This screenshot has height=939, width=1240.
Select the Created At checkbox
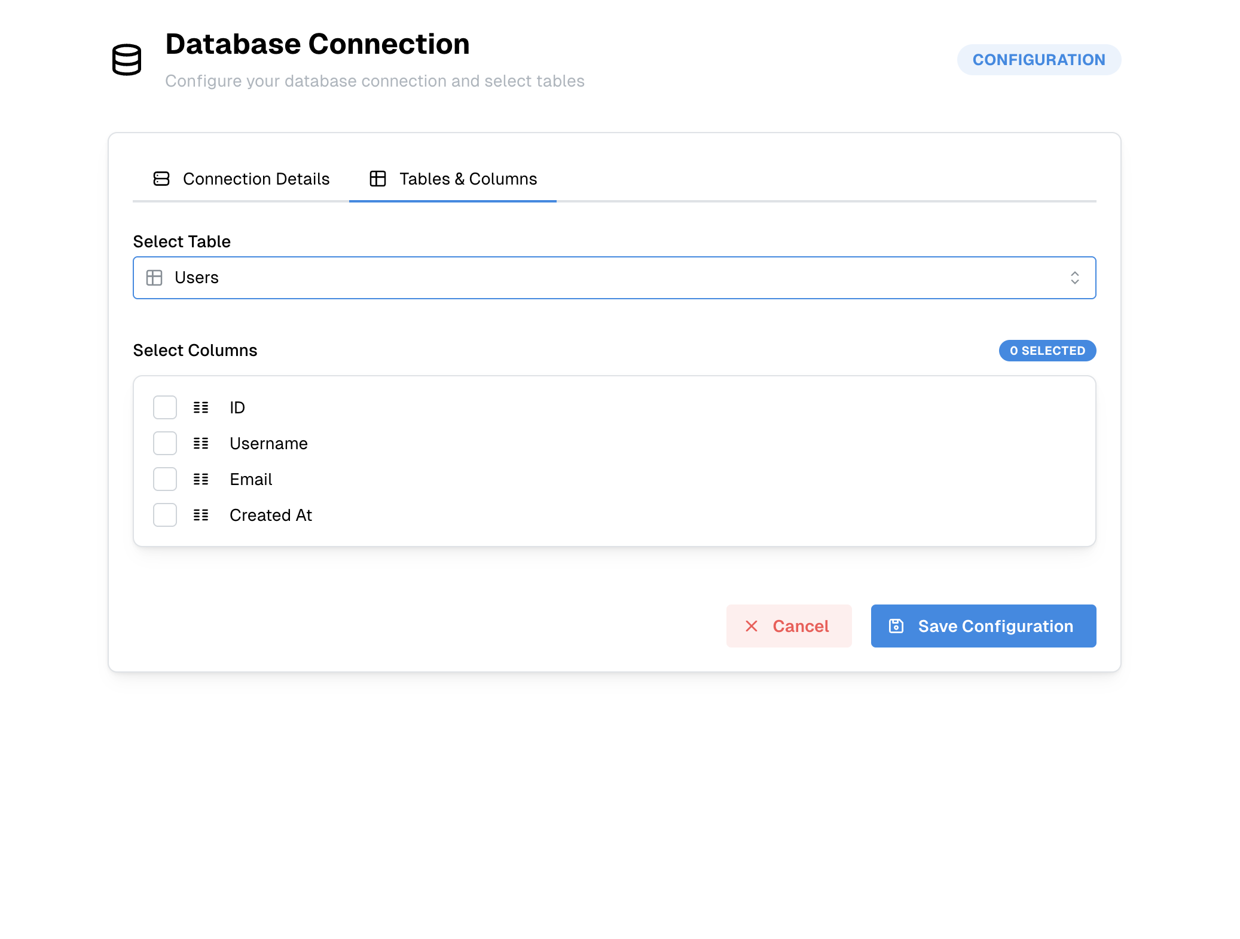pos(165,515)
